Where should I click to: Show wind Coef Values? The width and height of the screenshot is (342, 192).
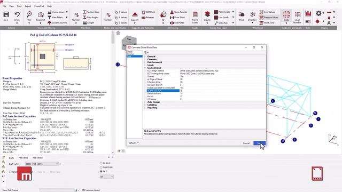click(x=267, y=12)
